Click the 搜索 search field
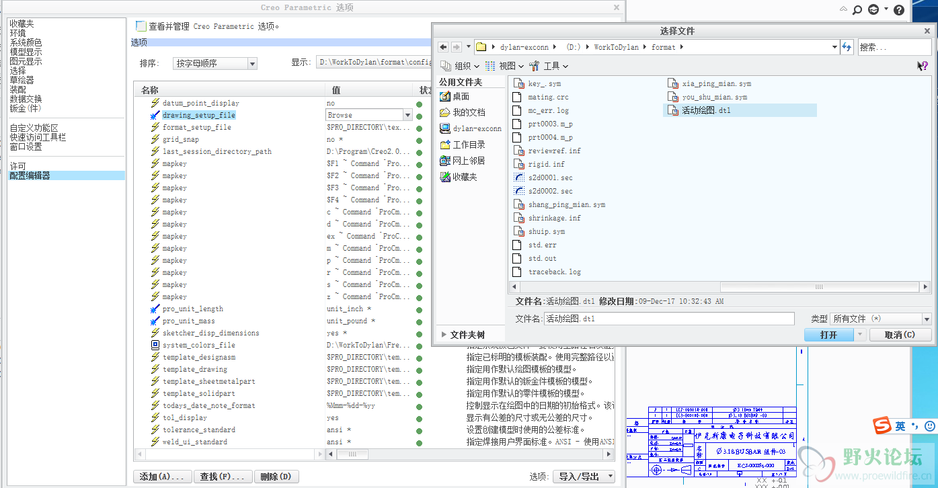 pyautogui.click(x=894, y=47)
